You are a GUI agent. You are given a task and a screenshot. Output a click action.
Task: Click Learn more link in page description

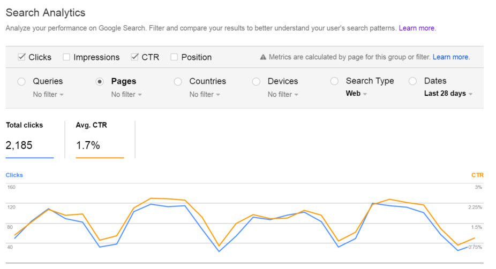[x=417, y=28]
